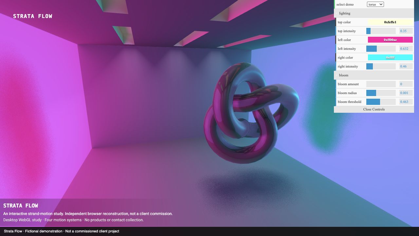Click the STRATA FLOW heading in the bottom caption
419x236 pixels.
pos(21,206)
